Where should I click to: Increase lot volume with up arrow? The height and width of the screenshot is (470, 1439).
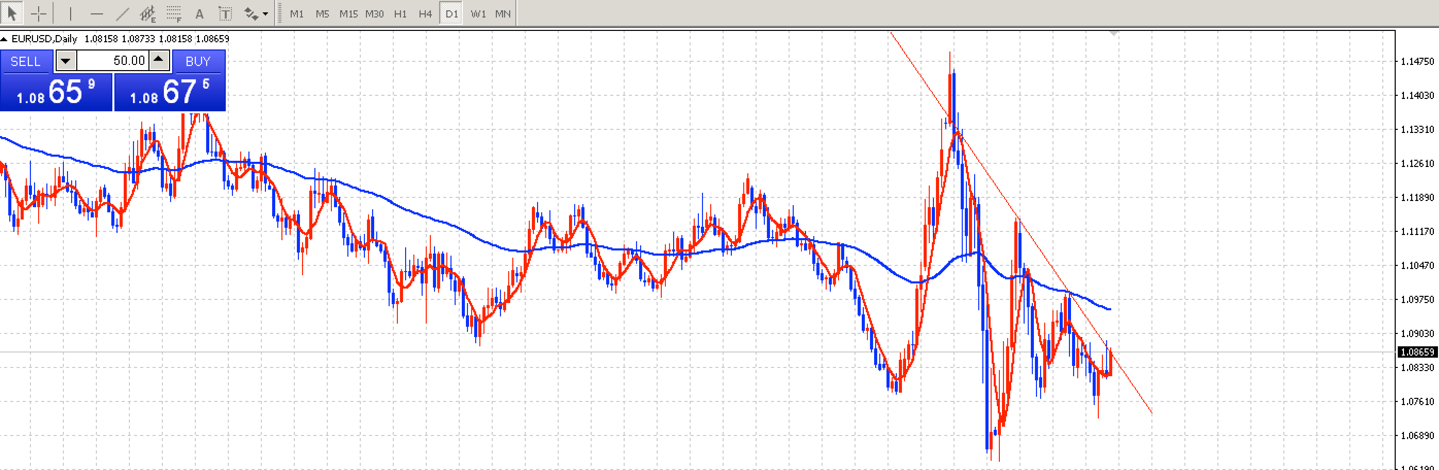159,60
